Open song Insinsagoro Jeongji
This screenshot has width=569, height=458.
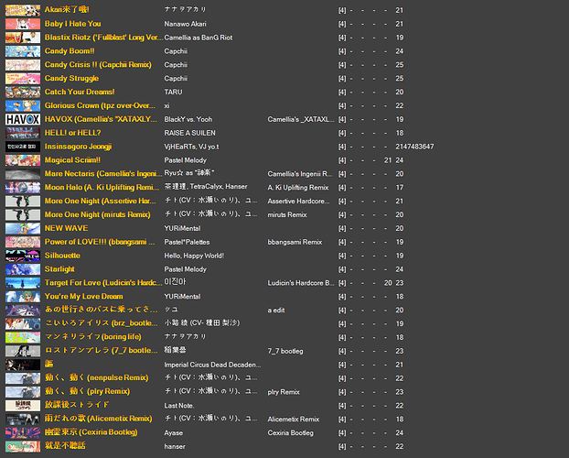pos(78,147)
